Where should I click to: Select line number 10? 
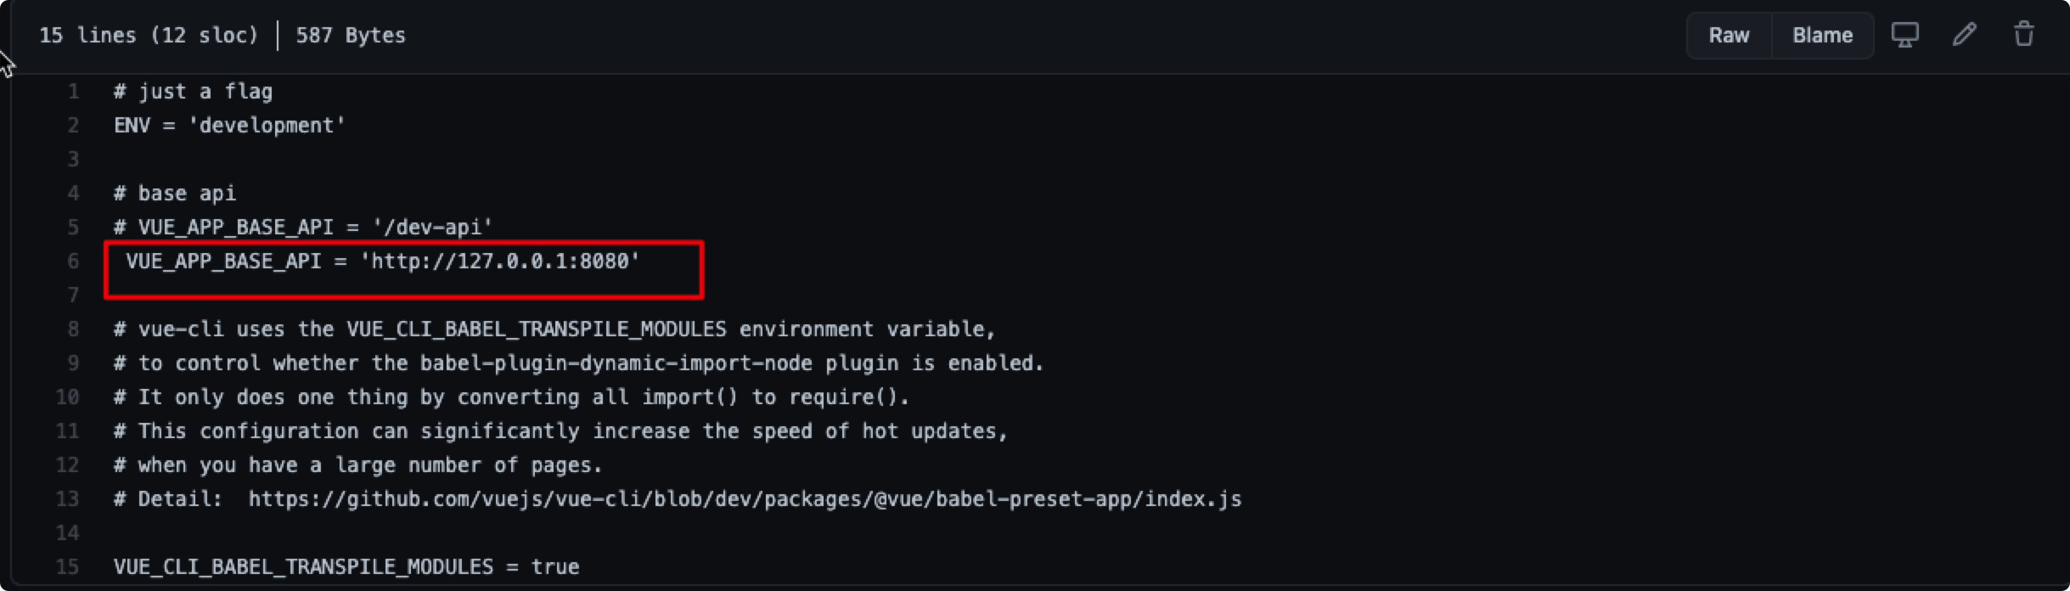point(68,397)
